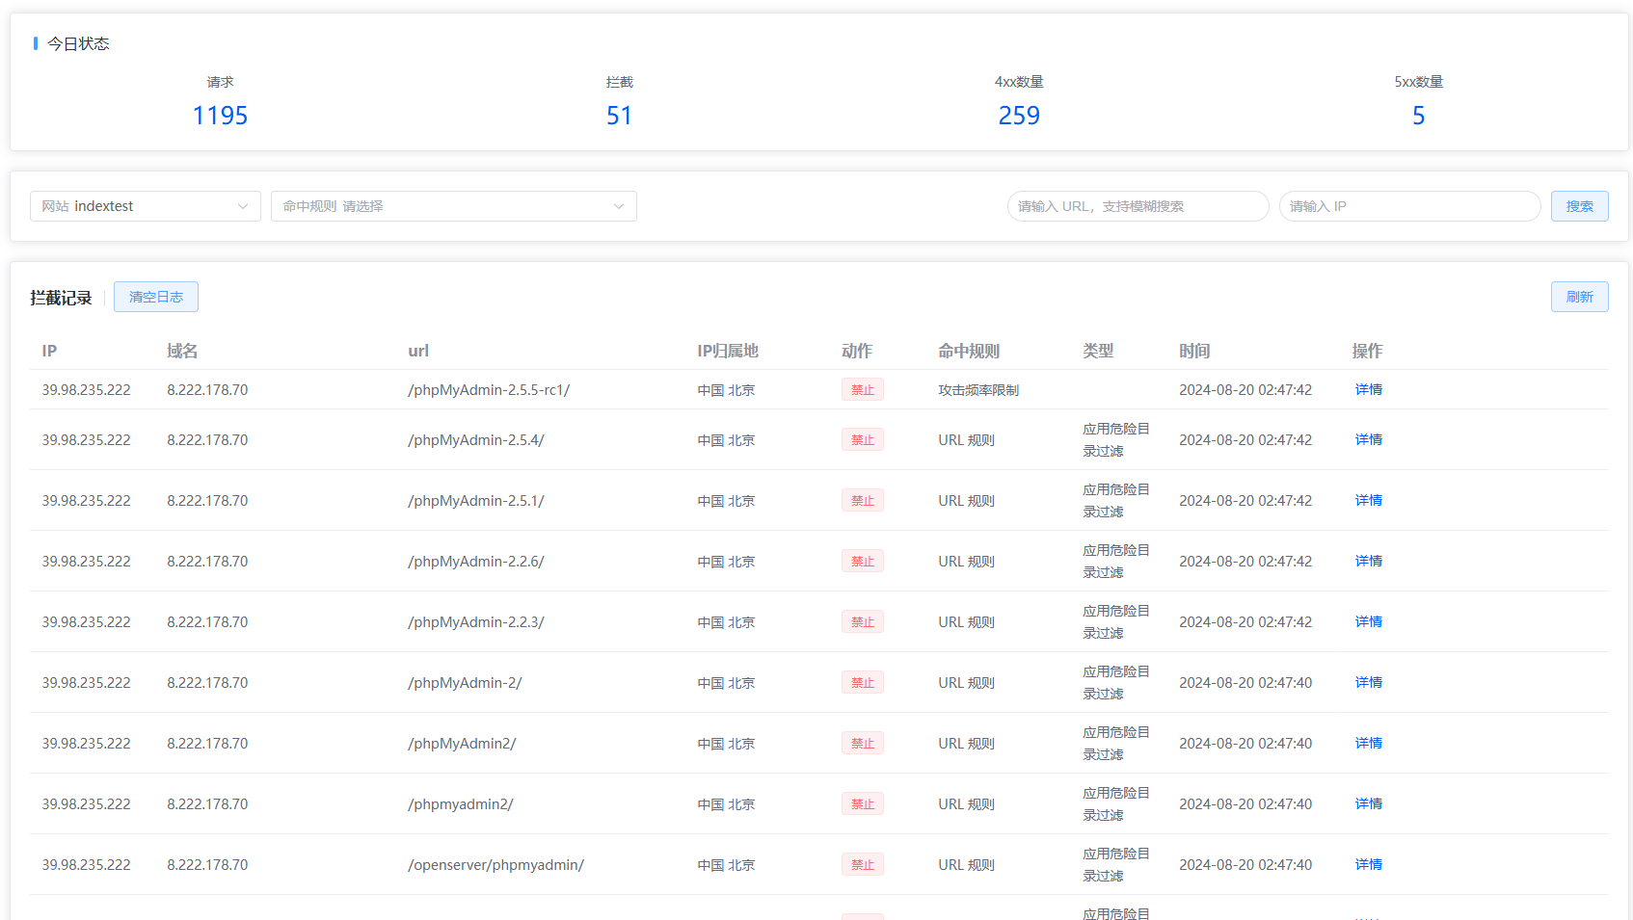Viewport: 1633px width, 920px height.
Task: Click the 拦截 count 51
Action: [619, 116]
